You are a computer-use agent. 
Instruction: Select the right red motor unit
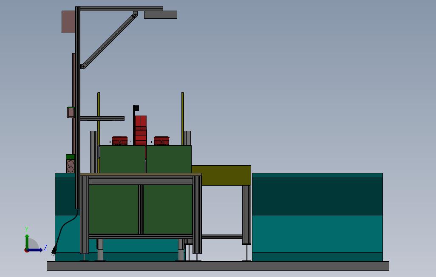[x=161, y=141]
